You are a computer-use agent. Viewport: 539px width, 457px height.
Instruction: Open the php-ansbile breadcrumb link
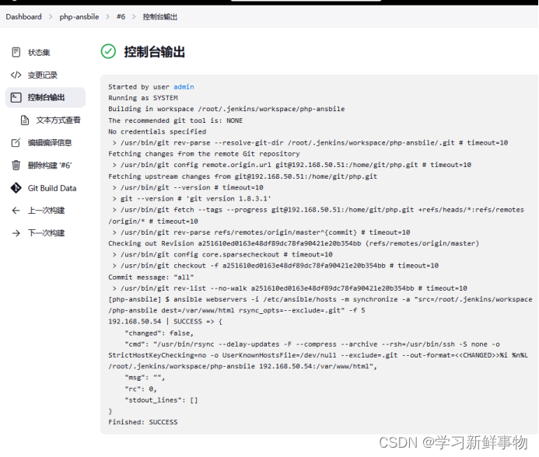click(x=79, y=17)
